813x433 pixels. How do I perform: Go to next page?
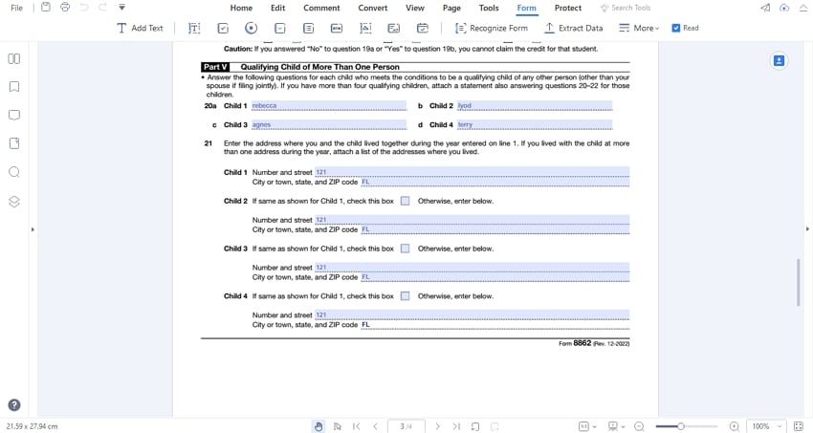coord(437,426)
